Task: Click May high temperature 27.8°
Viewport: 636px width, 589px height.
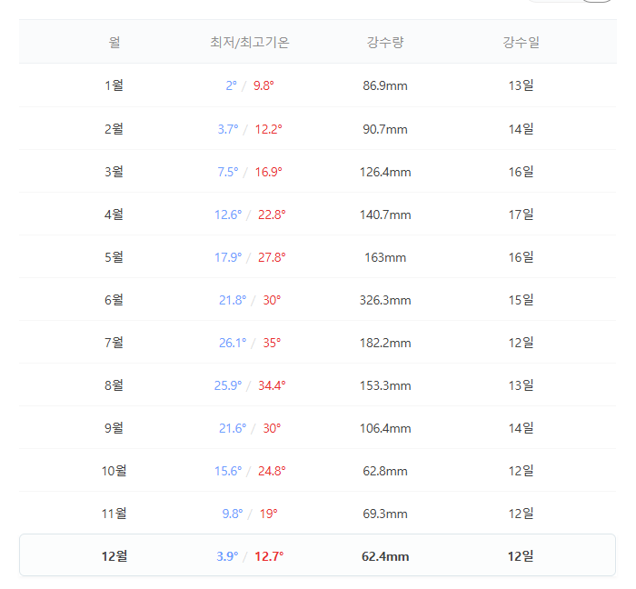Action: point(272,257)
